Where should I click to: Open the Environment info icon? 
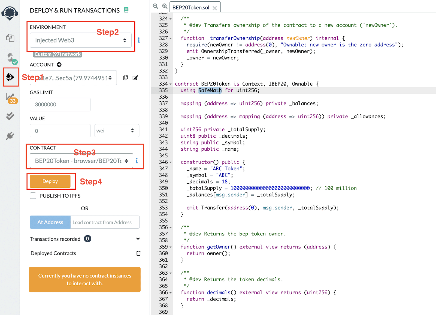(139, 40)
